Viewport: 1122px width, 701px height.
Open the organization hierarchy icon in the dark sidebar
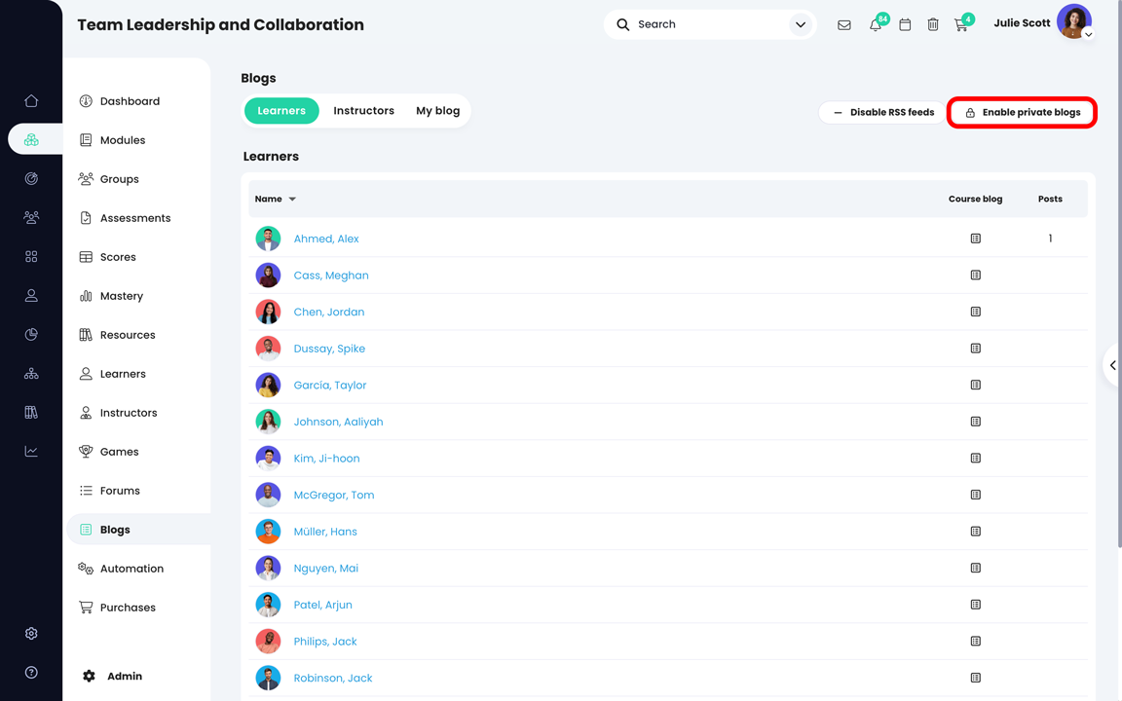[31, 374]
